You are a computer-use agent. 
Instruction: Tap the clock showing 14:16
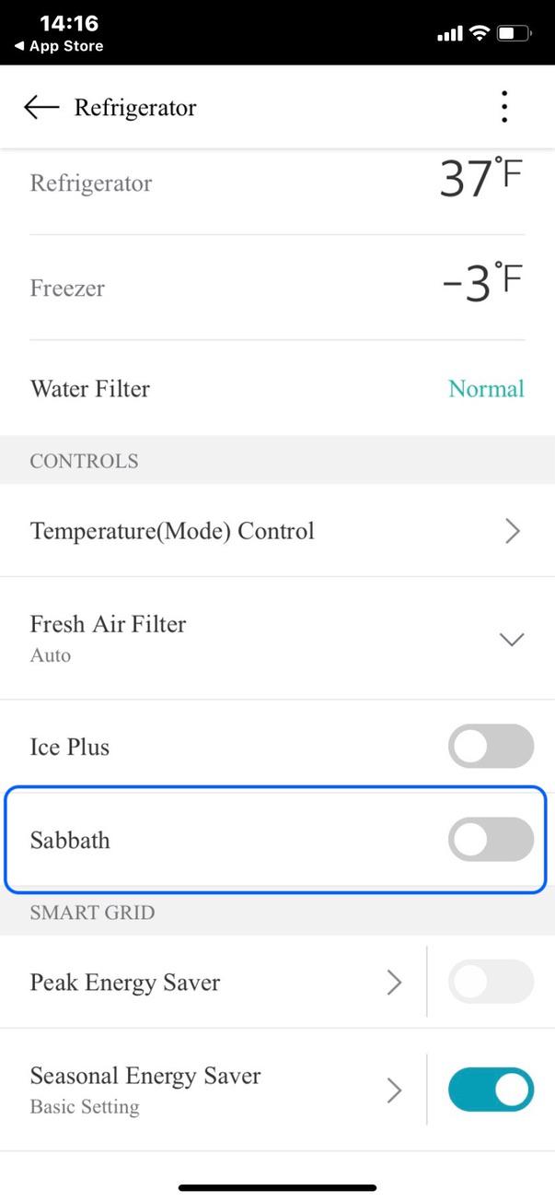pos(72,22)
